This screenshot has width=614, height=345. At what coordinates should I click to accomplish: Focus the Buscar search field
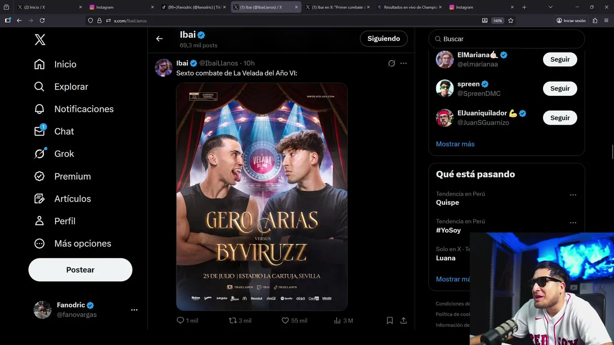507,39
